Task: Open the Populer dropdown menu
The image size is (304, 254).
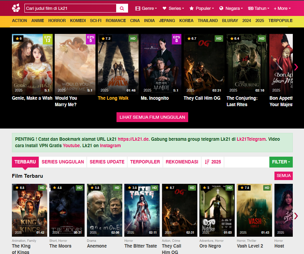Action: tap(202, 8)
